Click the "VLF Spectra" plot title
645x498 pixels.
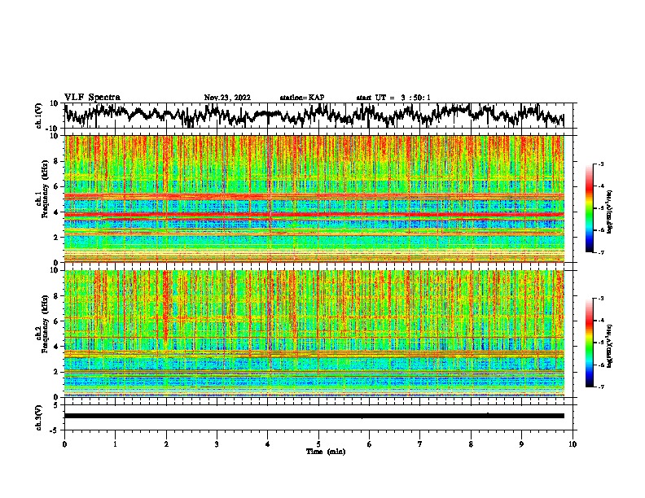click(x=92, y=97)
